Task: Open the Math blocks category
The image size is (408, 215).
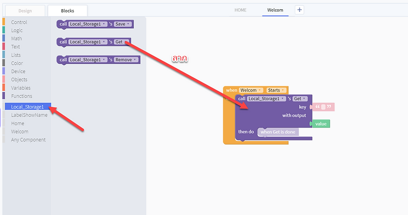Action: (16, 39)
